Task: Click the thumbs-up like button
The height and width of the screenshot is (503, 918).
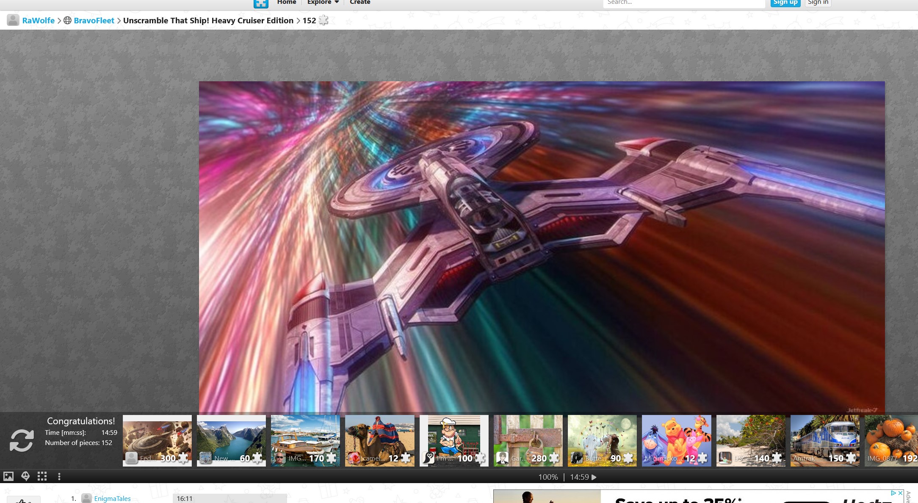Action: [24, 500]
